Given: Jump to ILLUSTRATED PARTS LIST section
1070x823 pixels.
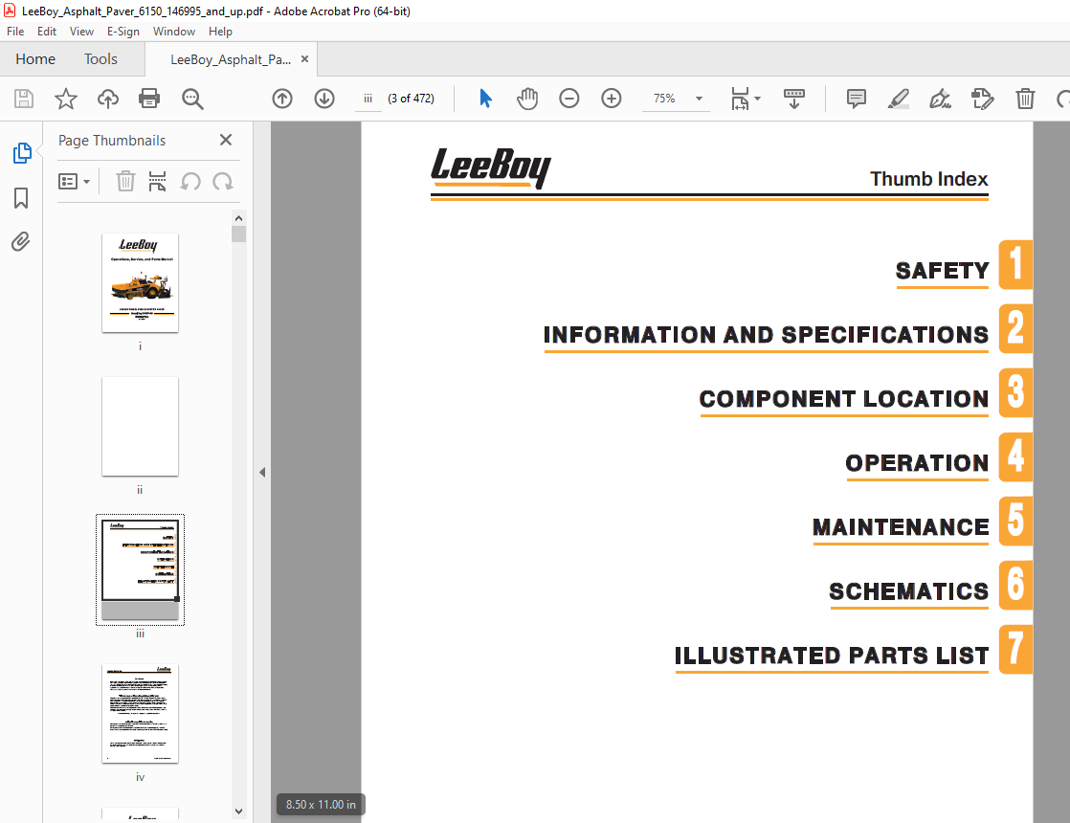Looking at the screenshot, I should pos(832,656).
